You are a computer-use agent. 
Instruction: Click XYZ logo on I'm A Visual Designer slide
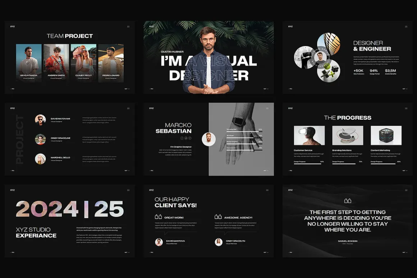[x=151, y=27]
